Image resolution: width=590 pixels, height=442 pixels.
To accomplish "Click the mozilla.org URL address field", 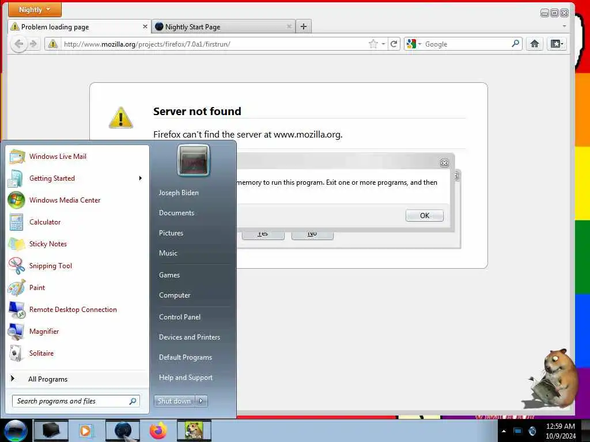I will [x=214, y=44].
